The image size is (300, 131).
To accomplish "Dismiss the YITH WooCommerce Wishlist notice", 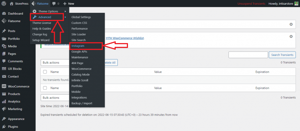I will point(291,36).
